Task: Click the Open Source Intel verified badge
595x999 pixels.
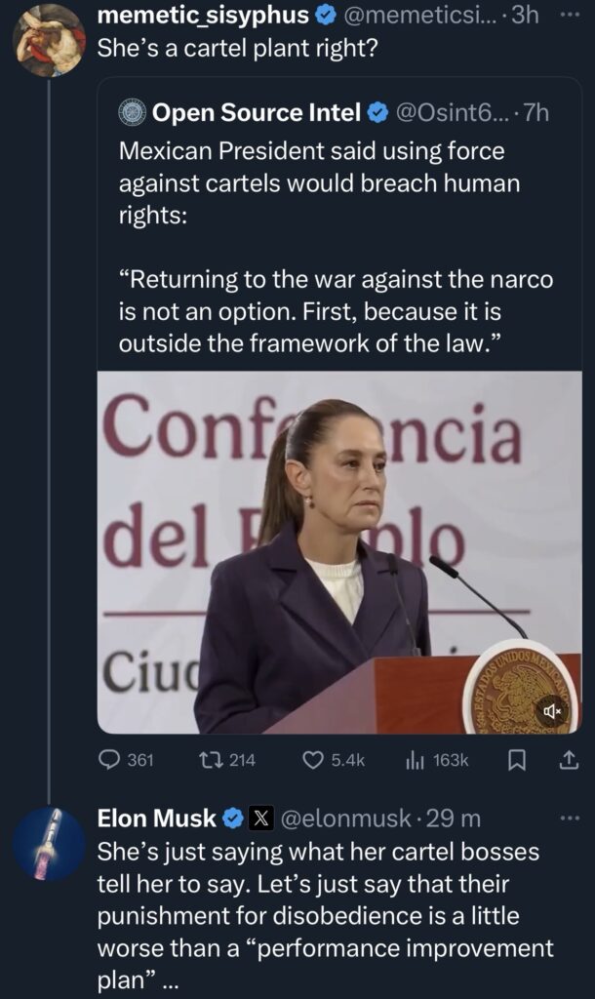Action: pos(377,113)
